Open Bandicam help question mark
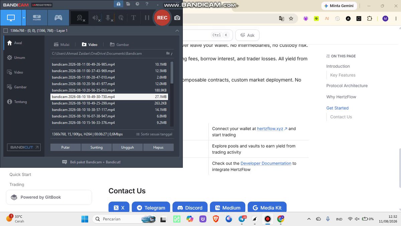The image size is (401, 226). (x=147, y=4)
